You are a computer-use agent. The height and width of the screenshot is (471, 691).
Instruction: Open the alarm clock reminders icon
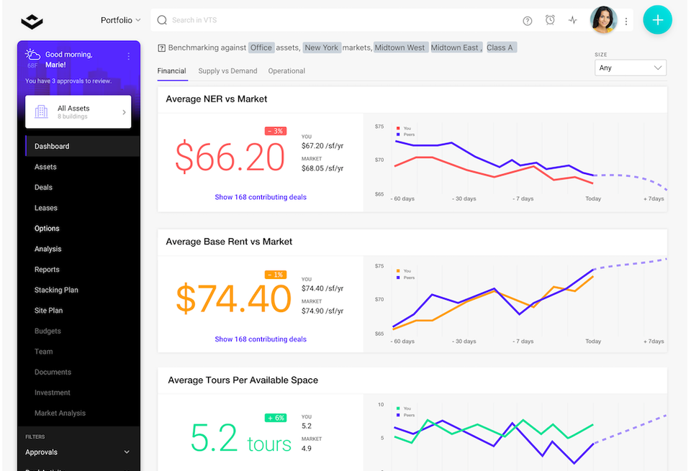point(550,20)
